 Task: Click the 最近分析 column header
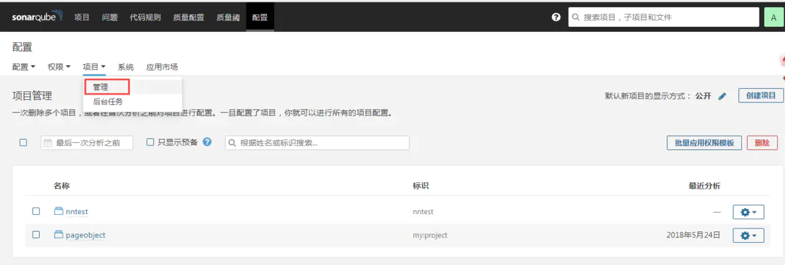click(x=705, y=186)
